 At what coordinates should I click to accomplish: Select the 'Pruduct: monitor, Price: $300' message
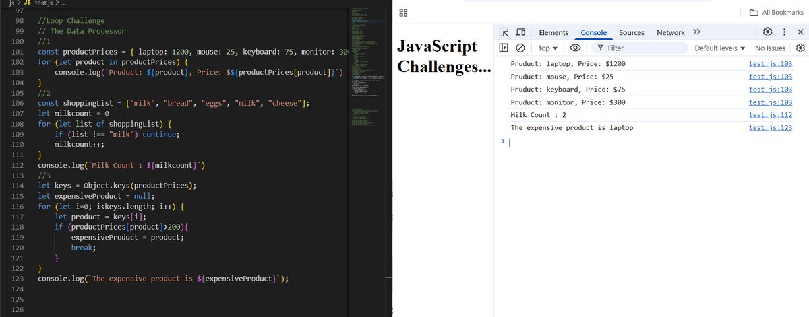(x=568, y=102)
